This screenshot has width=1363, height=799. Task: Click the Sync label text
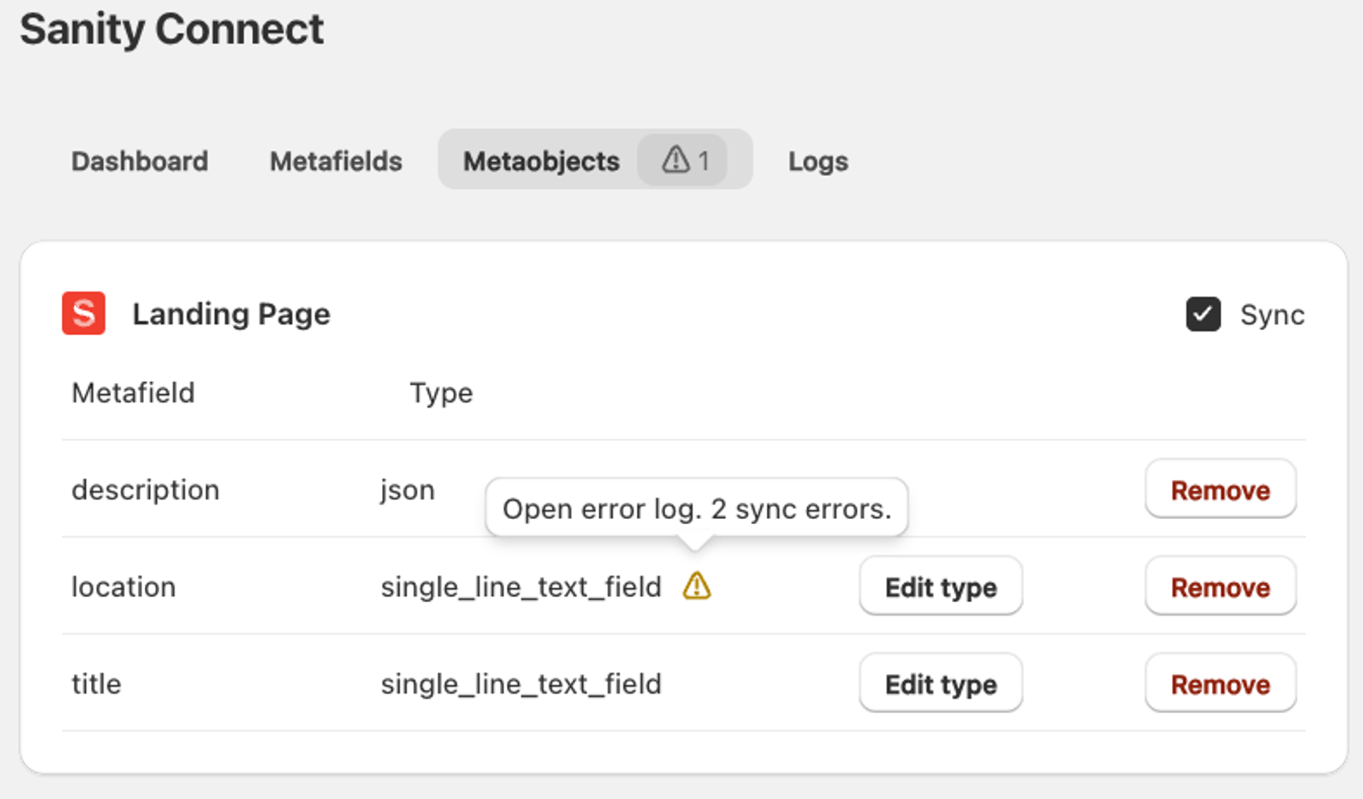click(1271, 315)
